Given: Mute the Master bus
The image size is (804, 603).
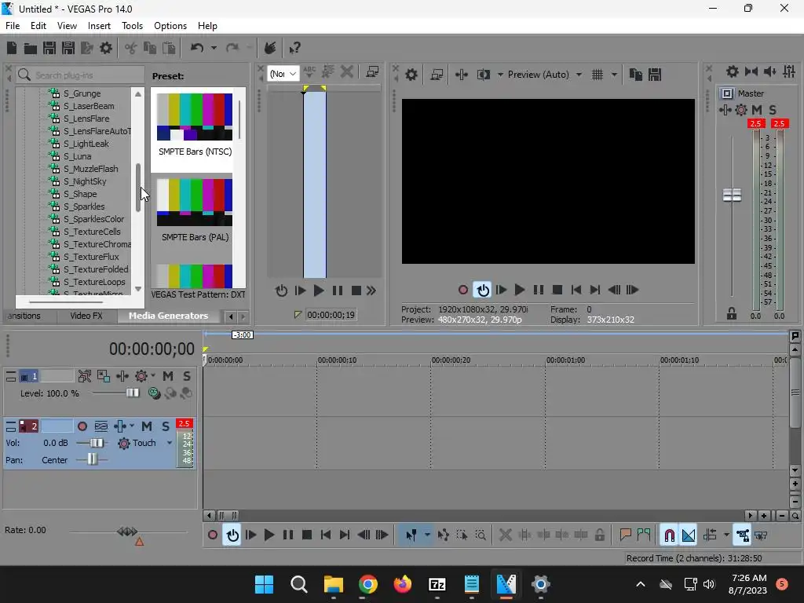Looking at the screenshot, I should point(757,110).
